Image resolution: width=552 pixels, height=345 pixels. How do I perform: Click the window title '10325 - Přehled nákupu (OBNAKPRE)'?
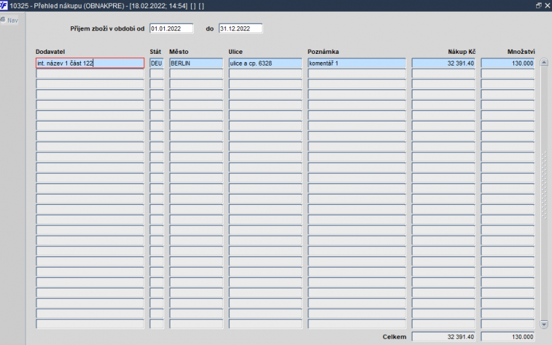coord(68,6)
